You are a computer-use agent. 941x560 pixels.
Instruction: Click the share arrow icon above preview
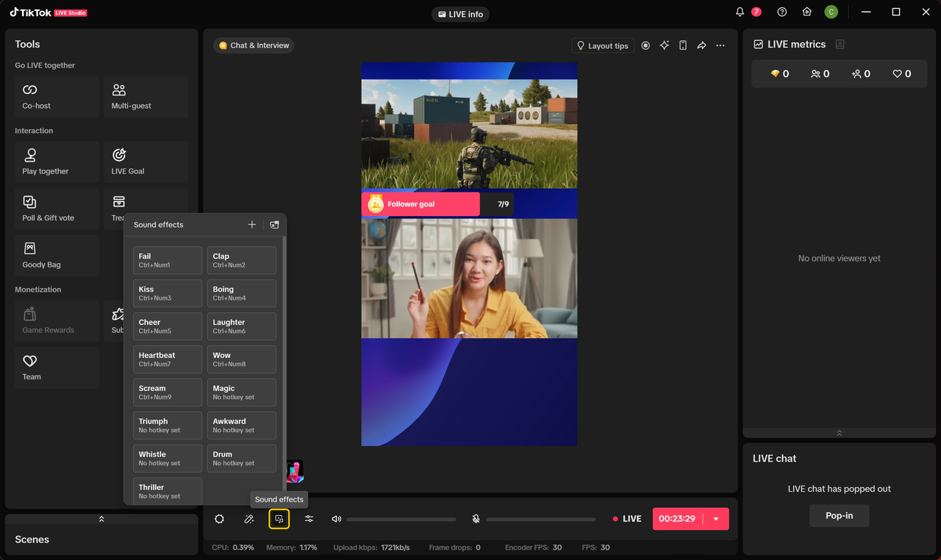coord(701,46)
